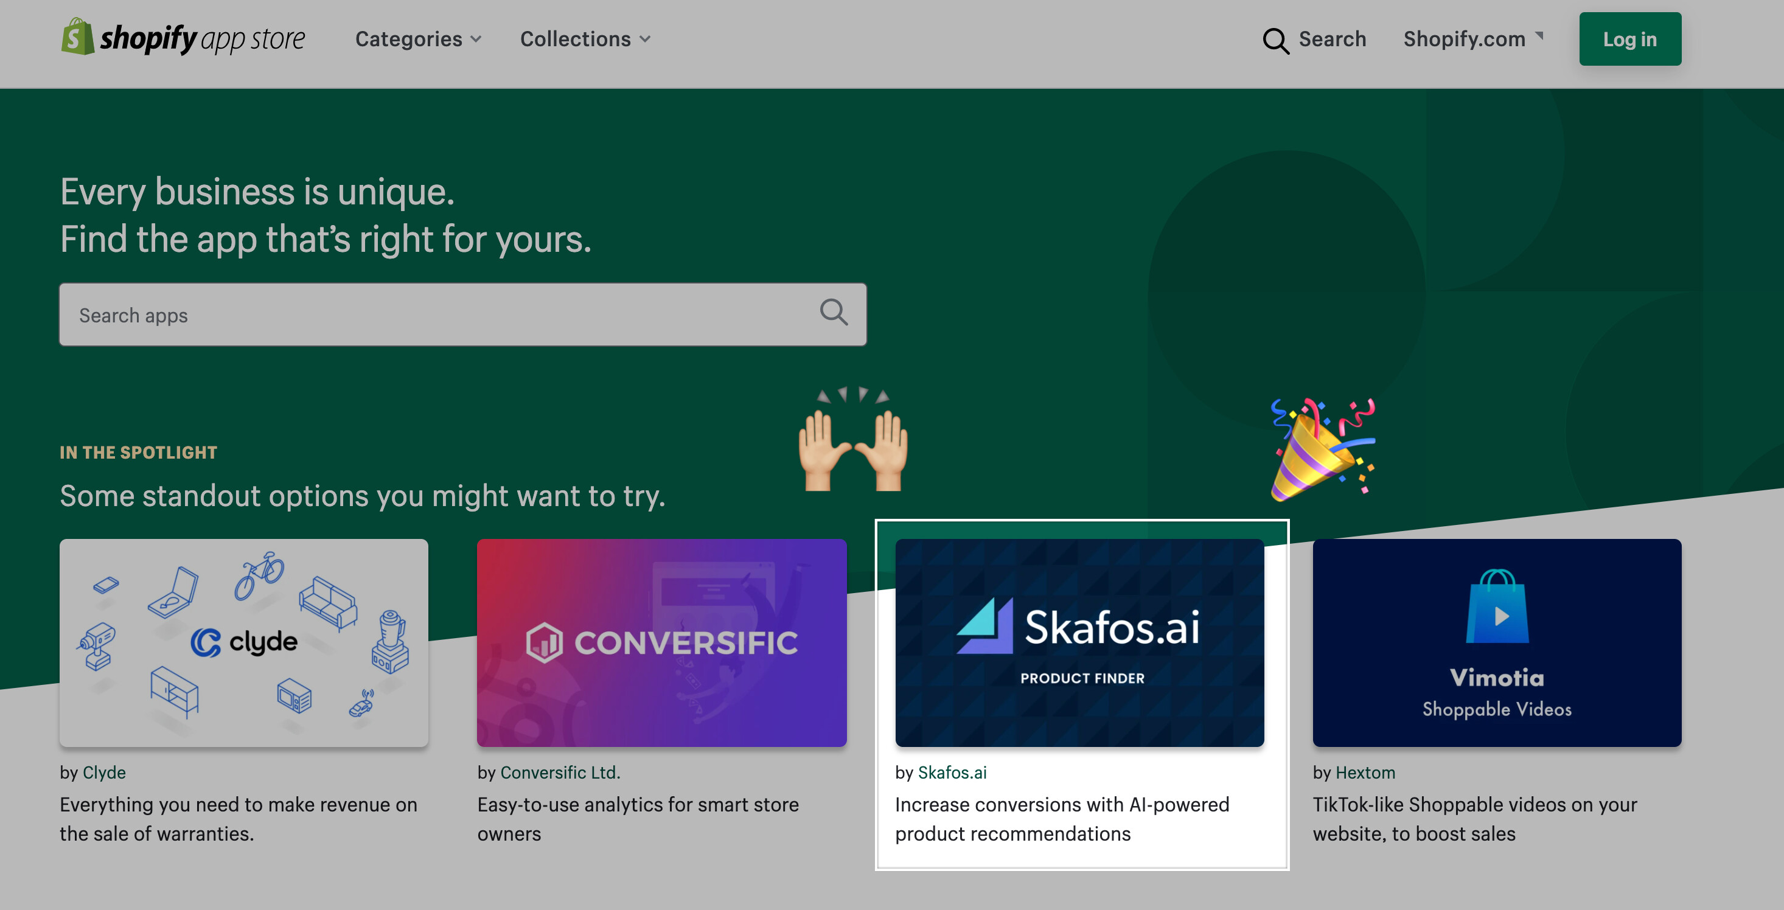
Task: Click the raised hands emoji
Action: coord(852,441)
